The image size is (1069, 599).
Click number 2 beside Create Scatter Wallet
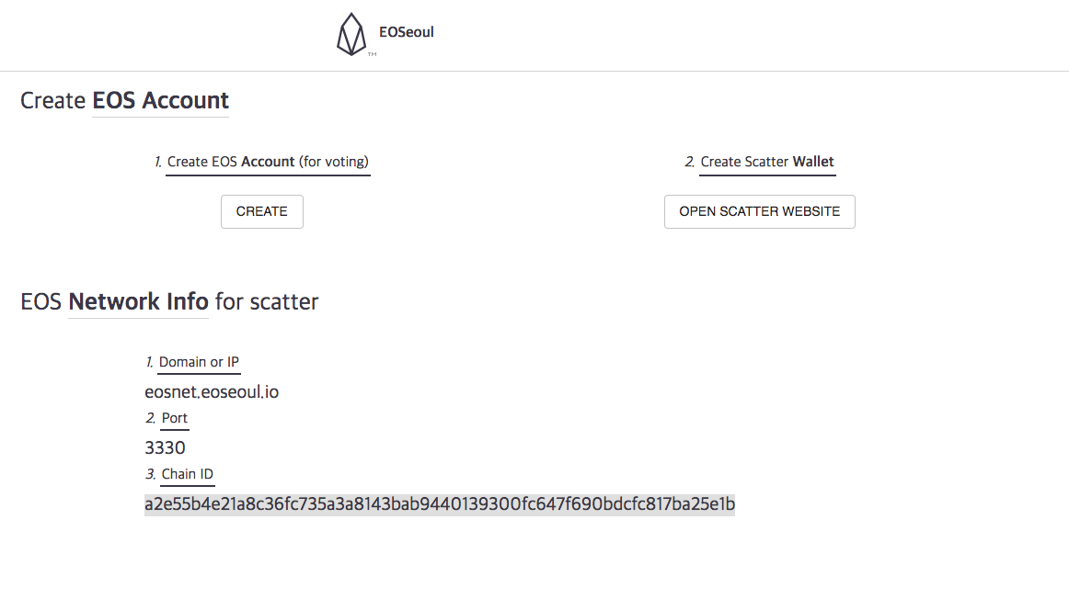coord(690,162)
